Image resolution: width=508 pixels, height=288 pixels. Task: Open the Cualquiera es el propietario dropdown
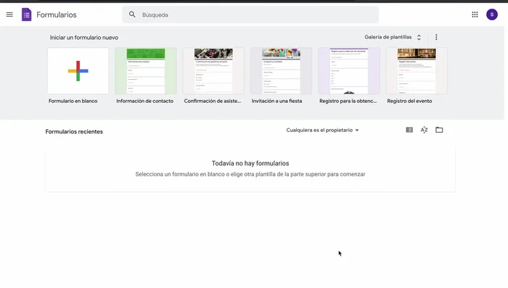[322, 131]
